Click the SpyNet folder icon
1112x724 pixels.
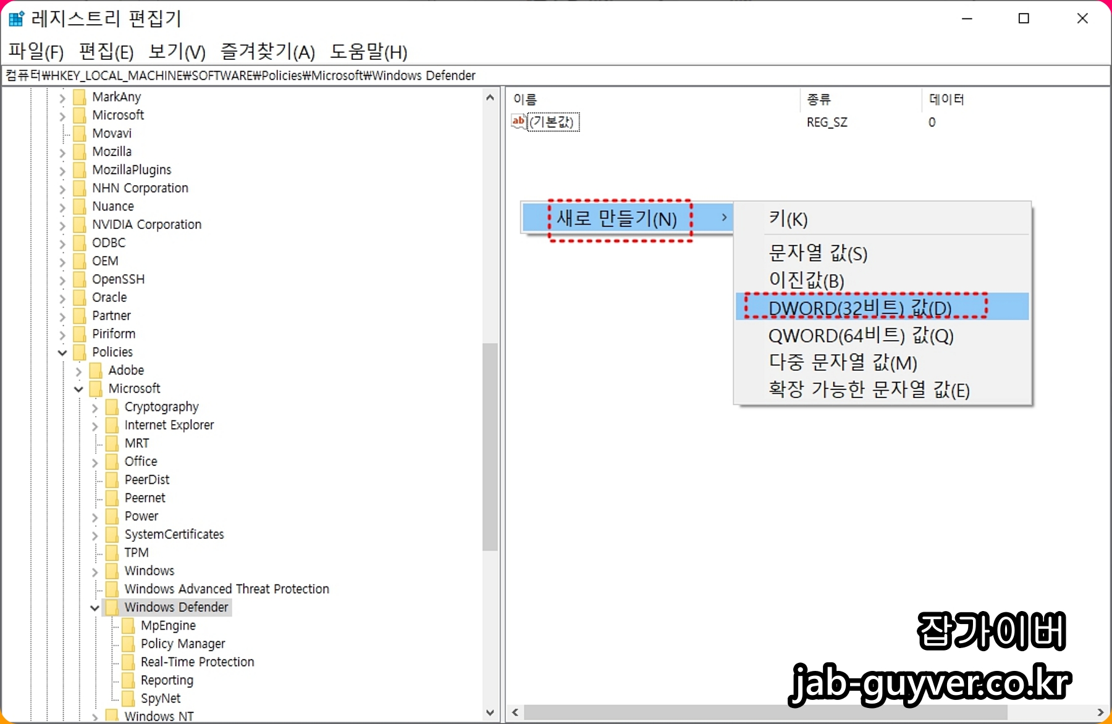(128, 698)
